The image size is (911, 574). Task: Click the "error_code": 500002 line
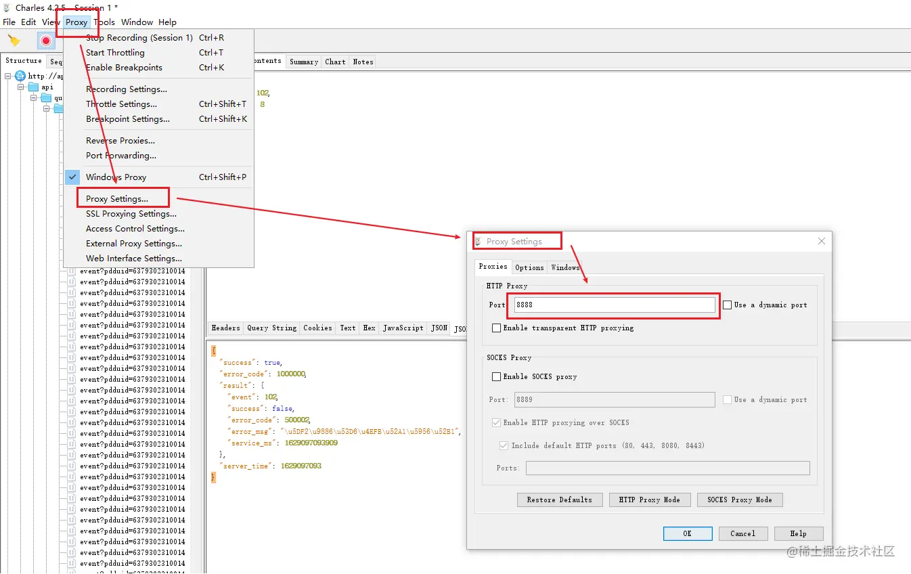[x=269, y=420]
